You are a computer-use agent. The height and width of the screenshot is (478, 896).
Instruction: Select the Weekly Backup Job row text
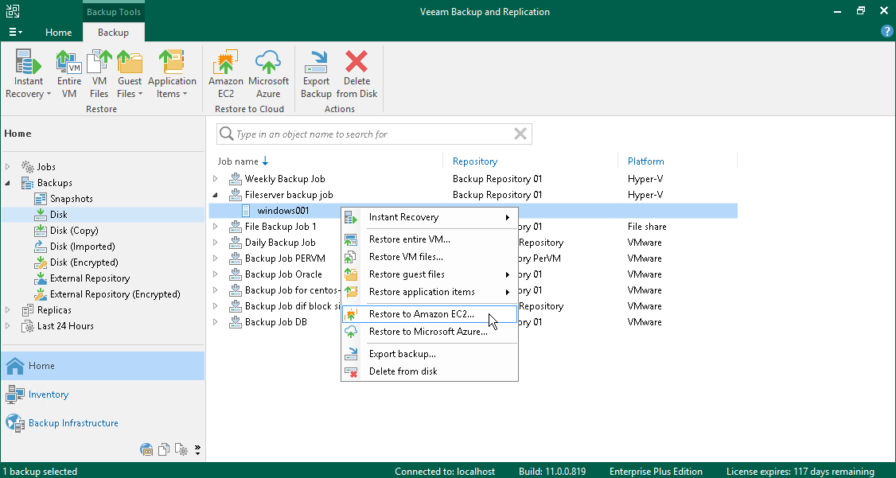285,179
